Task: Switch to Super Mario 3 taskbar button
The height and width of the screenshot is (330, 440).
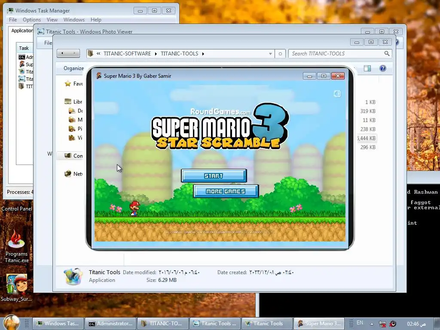Action: tap(319, 324)
